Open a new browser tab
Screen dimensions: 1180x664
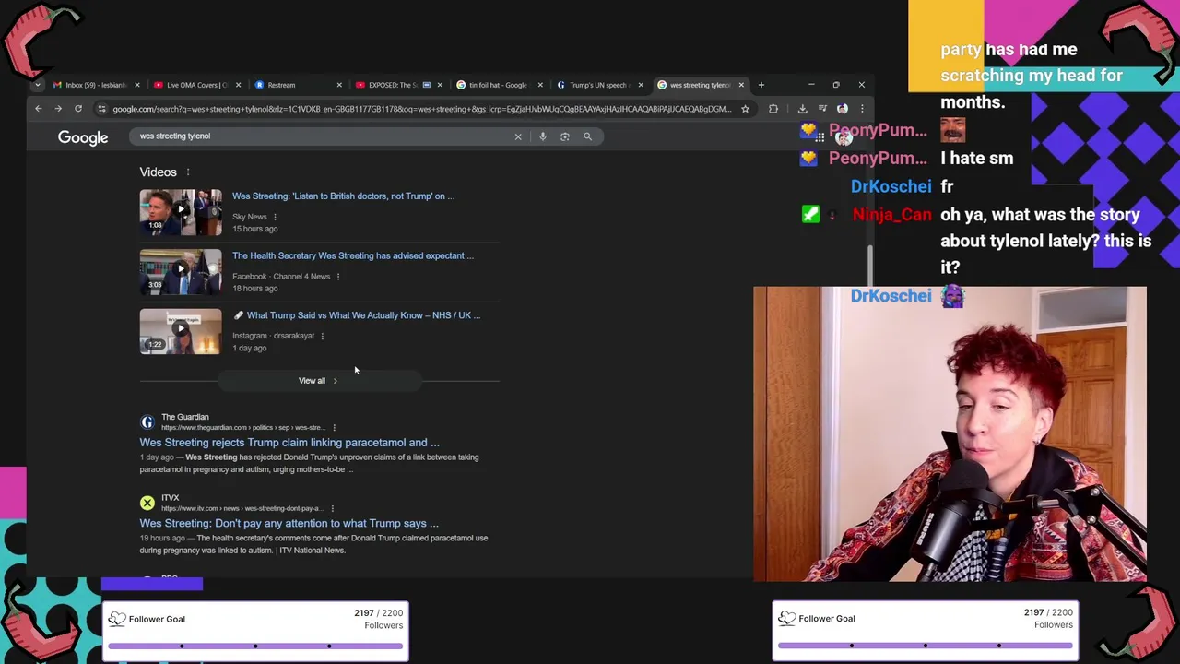click(761, 85)
